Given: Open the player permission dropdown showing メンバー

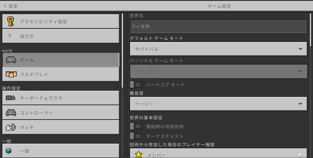Looking at the screenshot, I should [218, 154].
